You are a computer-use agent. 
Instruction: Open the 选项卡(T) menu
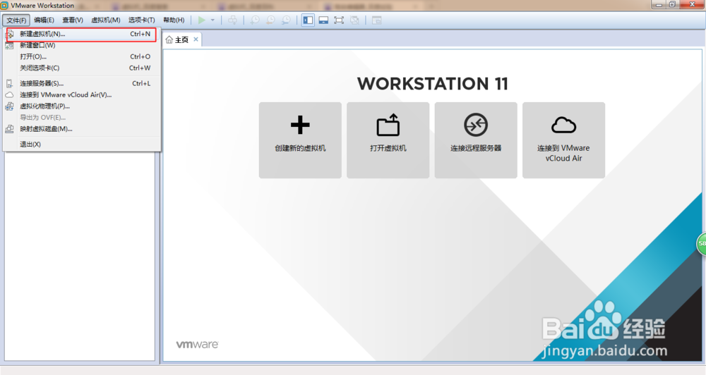click(141, 20)
